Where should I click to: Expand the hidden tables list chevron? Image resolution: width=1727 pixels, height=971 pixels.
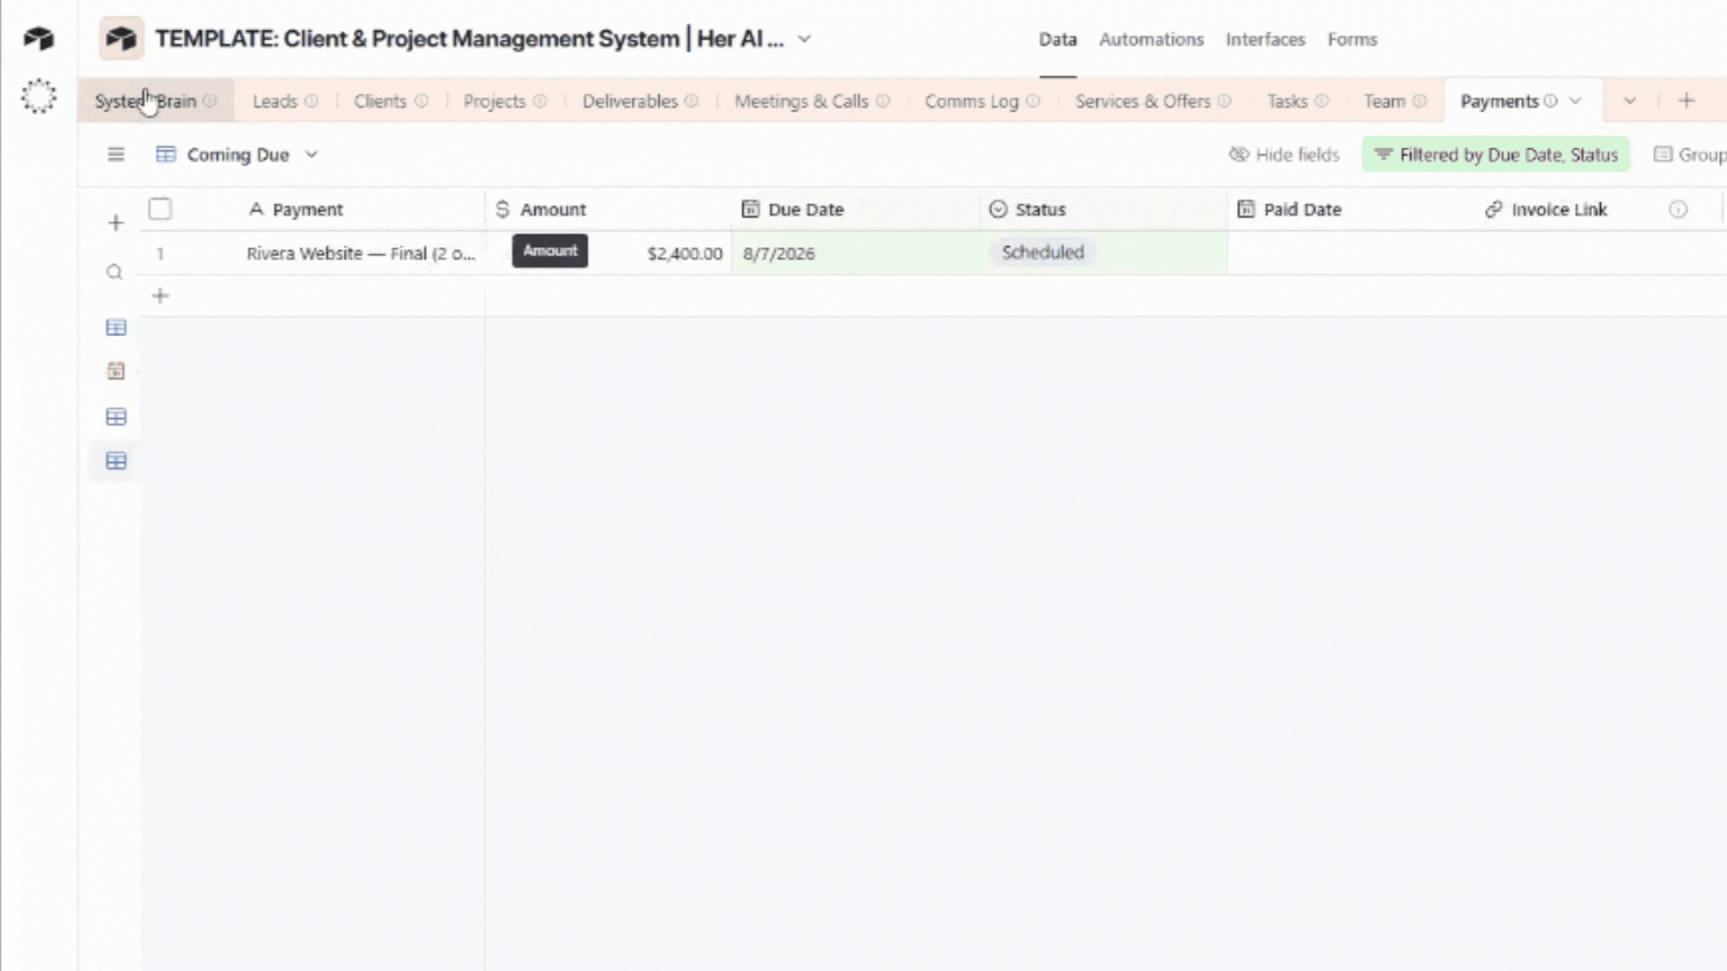coord(1630,102)
